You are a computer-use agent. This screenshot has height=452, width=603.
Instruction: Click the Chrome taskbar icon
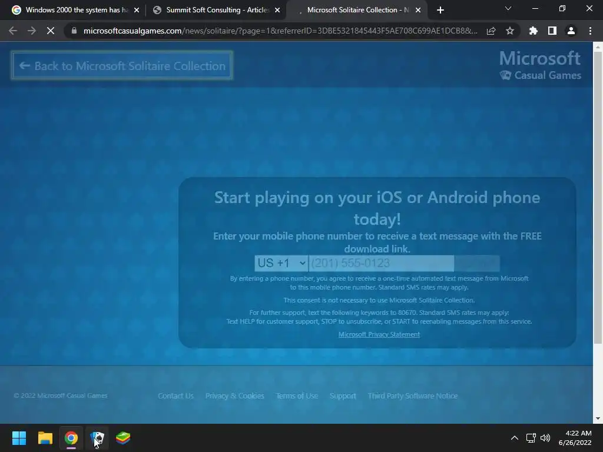(71, 438)
